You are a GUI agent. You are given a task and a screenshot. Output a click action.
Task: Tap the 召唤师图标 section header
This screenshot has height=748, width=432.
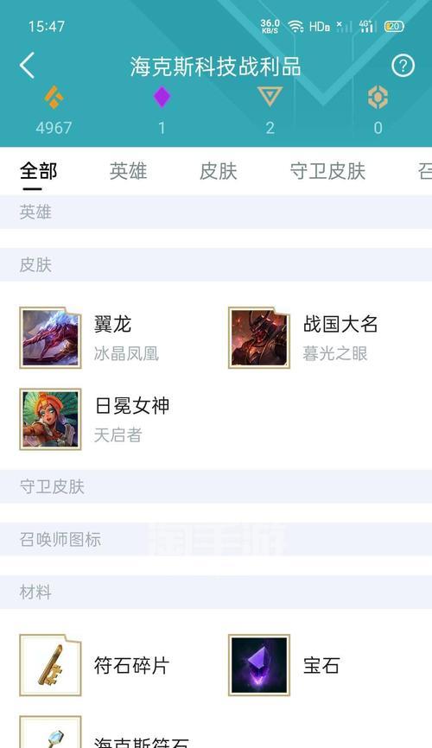click(x=216, y=540)
